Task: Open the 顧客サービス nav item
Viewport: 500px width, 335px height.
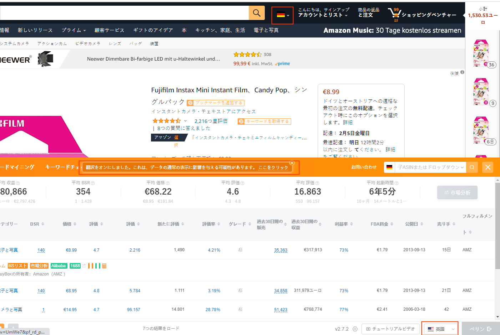Action: (109, 30)
